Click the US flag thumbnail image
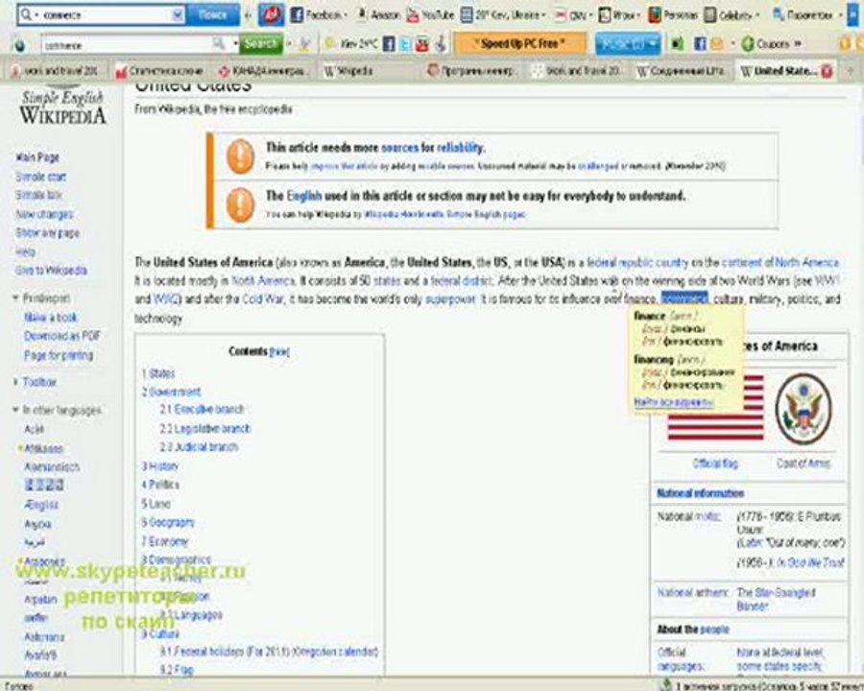The image size is (864, 691). point(715,408)
